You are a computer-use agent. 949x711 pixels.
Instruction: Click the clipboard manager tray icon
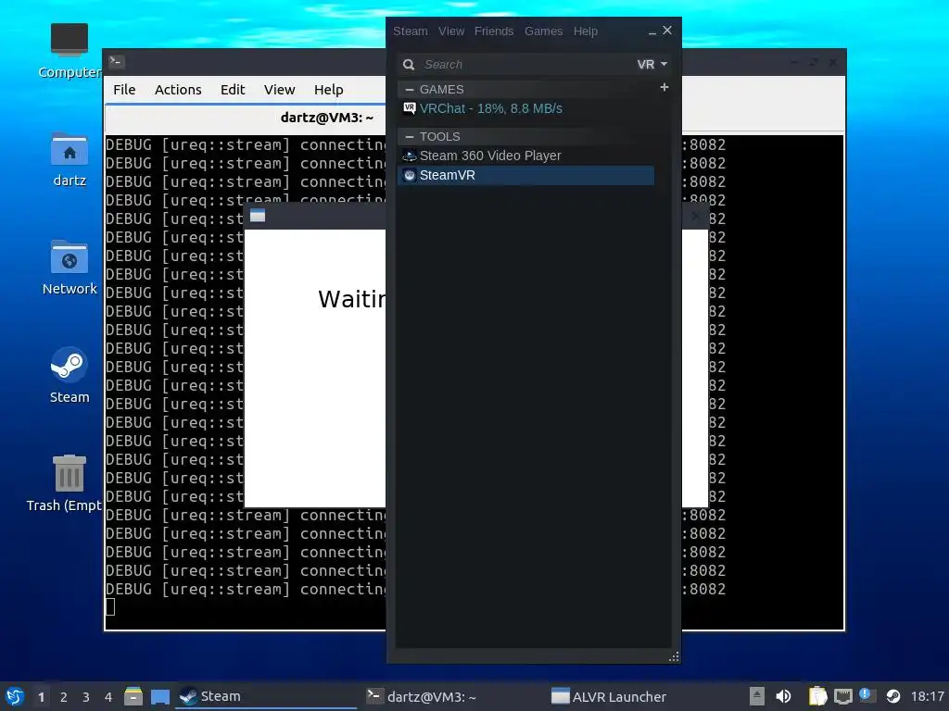(x=817, y=696)
